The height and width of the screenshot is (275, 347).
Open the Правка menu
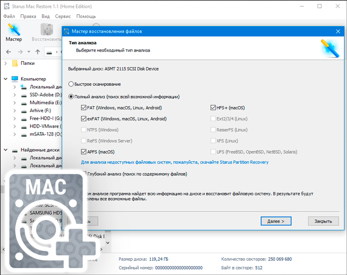point(28,16)
